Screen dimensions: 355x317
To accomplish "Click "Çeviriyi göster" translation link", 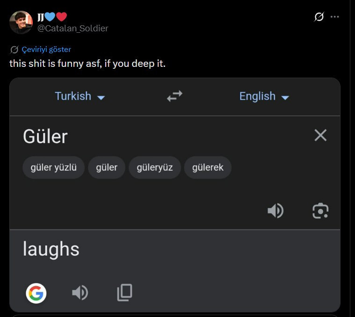I will click(x=46, y=50).
